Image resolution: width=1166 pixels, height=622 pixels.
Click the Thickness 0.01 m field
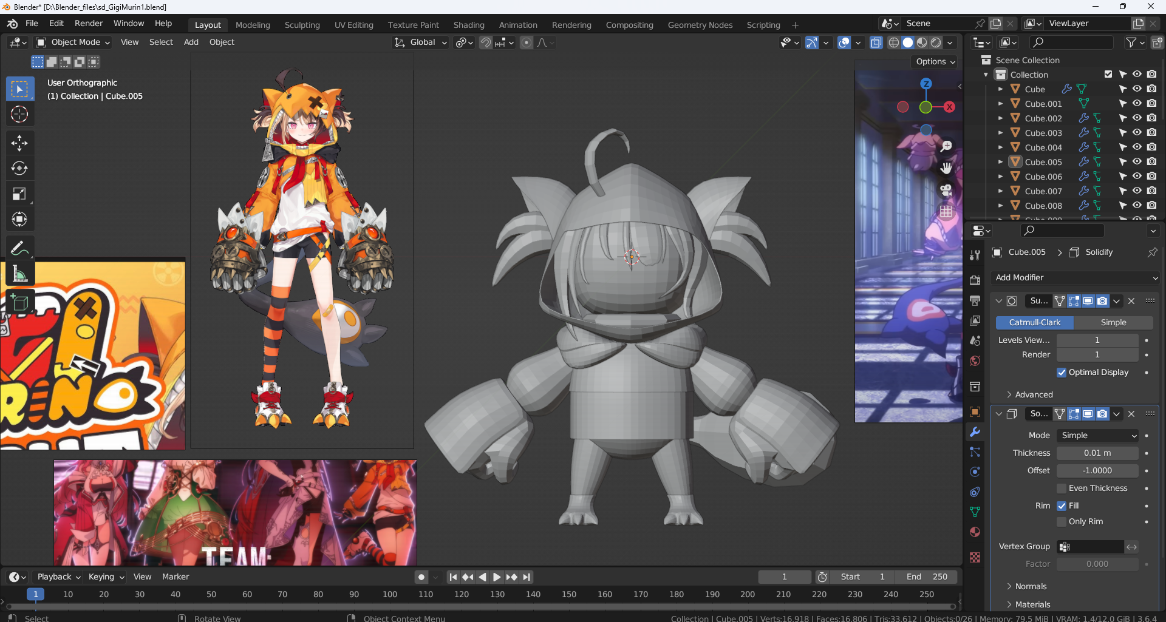coord(1097,453)
